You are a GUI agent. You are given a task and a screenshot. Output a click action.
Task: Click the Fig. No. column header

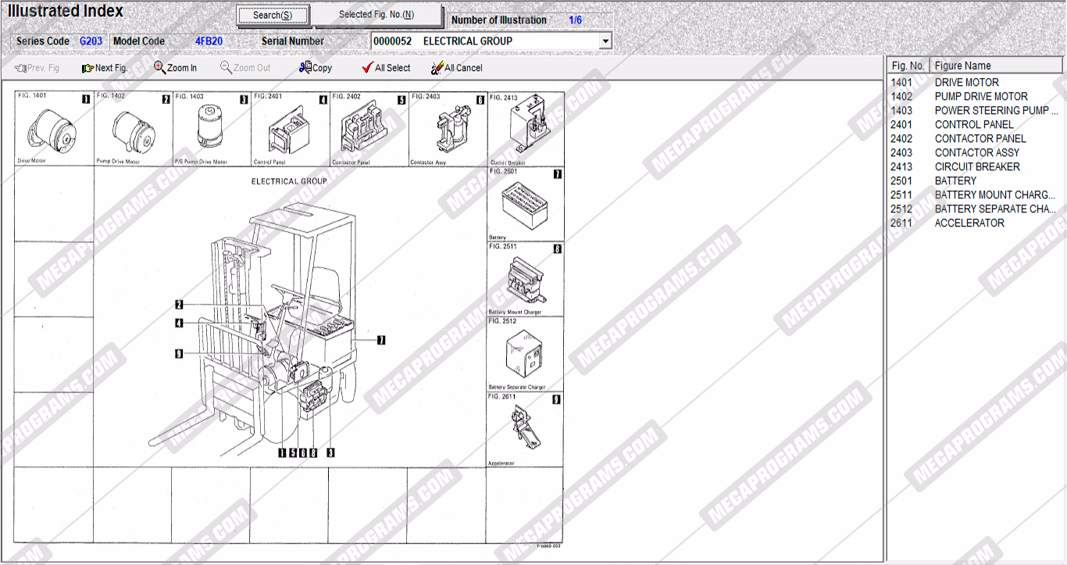pyautogui.click(x=908, y=66)
